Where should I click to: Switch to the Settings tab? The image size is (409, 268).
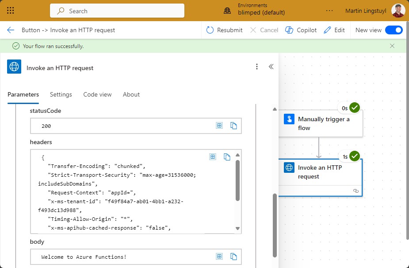tap(61, 95)
